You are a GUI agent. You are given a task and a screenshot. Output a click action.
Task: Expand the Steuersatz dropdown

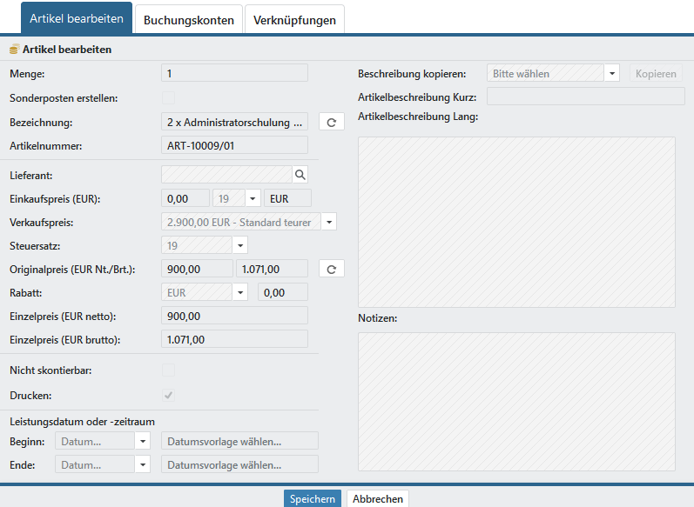[x=240, y=246]
